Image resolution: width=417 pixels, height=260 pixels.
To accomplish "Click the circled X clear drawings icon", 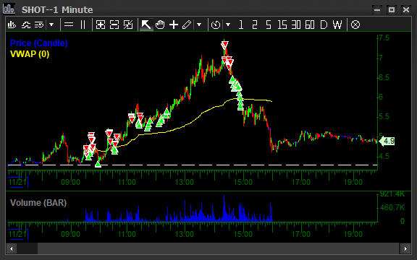I will point(355,25).
